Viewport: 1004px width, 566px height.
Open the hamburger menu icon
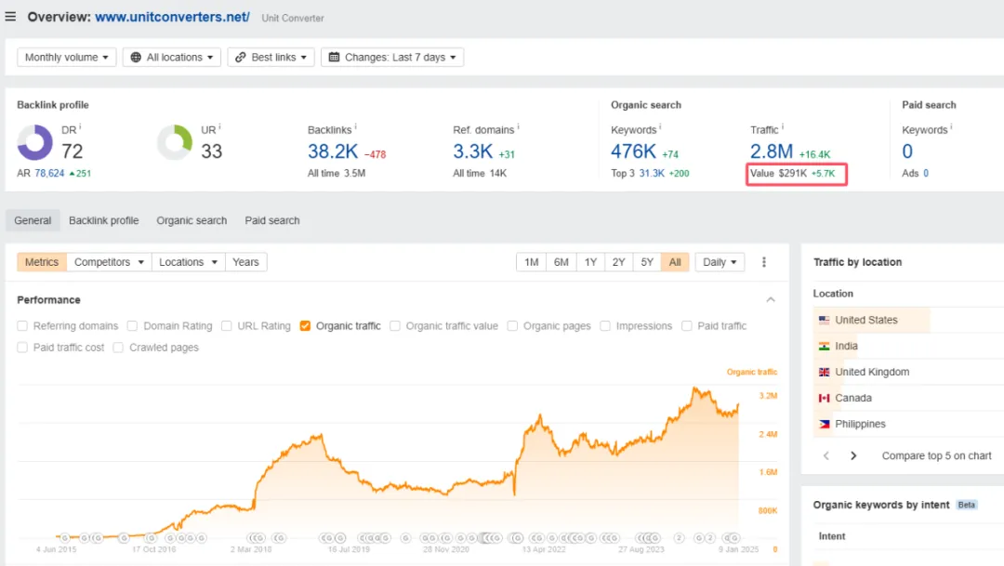coord(10,17)
